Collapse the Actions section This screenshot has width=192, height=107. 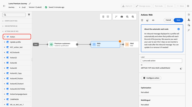click(x=16, y=31)
